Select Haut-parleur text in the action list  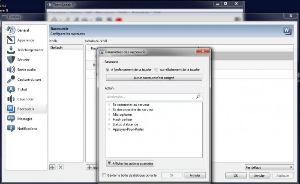(x=122, y=120)
